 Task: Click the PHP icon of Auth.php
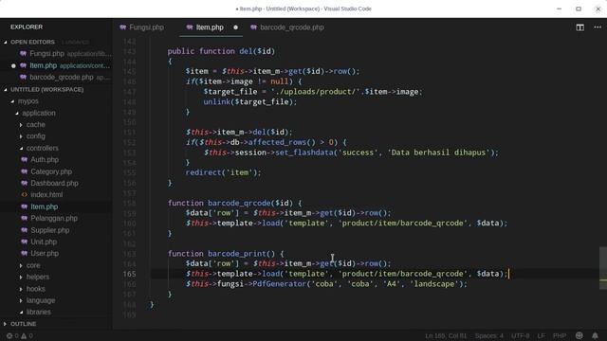[25, 160]
